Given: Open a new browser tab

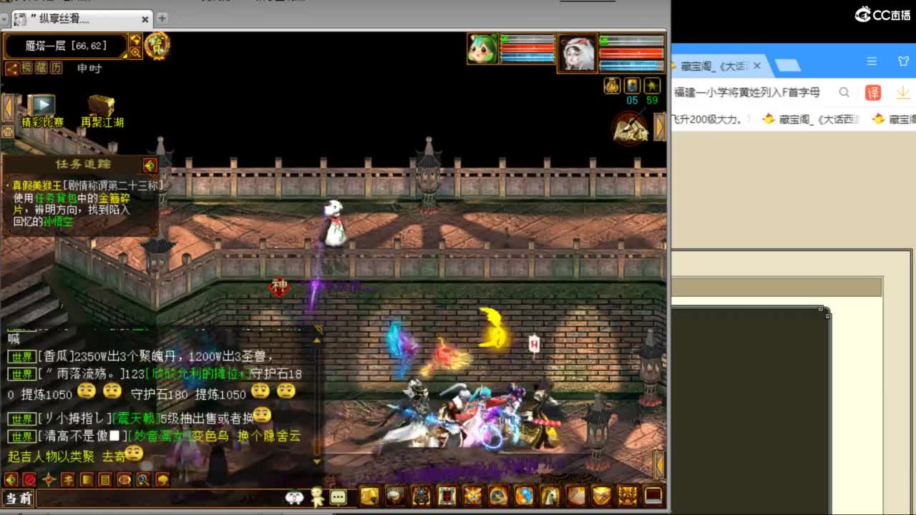Looking at the screenshot, I should (788, 66).
